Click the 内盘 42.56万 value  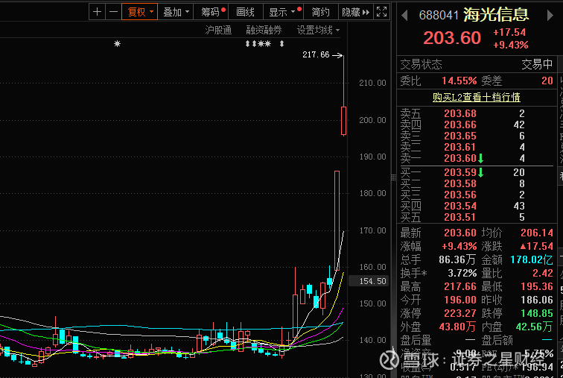(x=534, y=327)
